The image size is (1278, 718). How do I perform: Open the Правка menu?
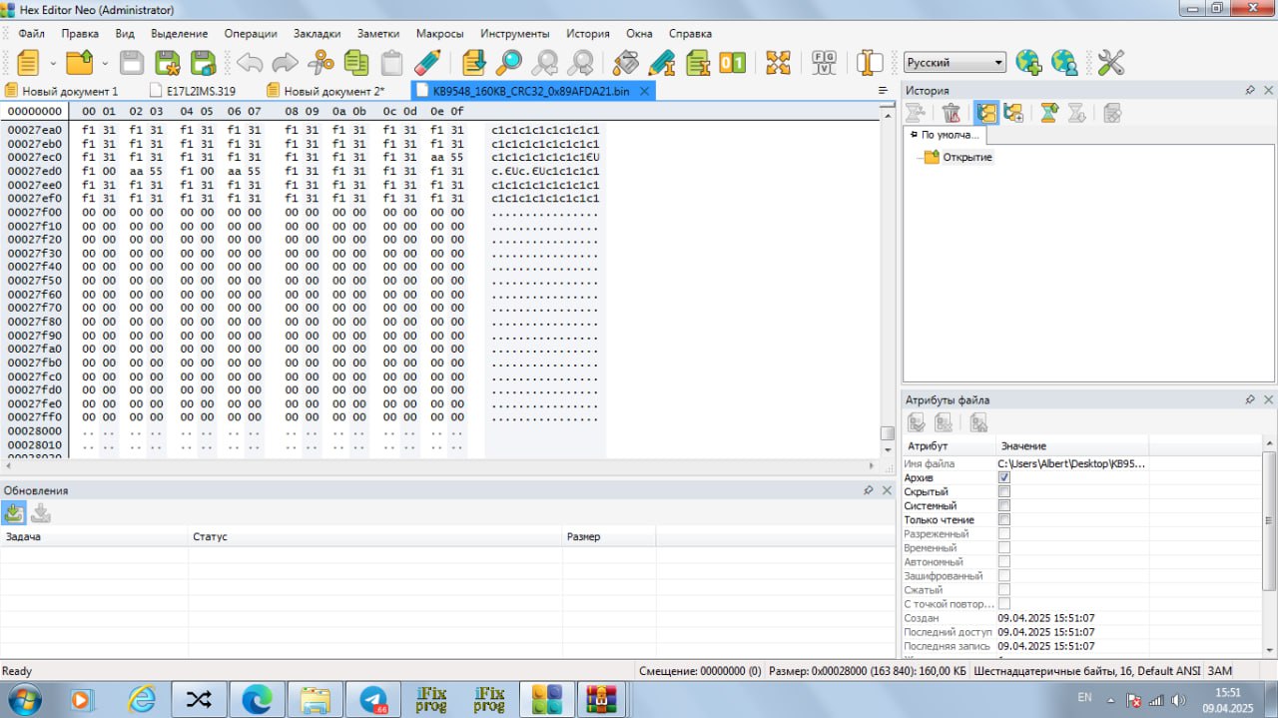(x=80, y=33)
